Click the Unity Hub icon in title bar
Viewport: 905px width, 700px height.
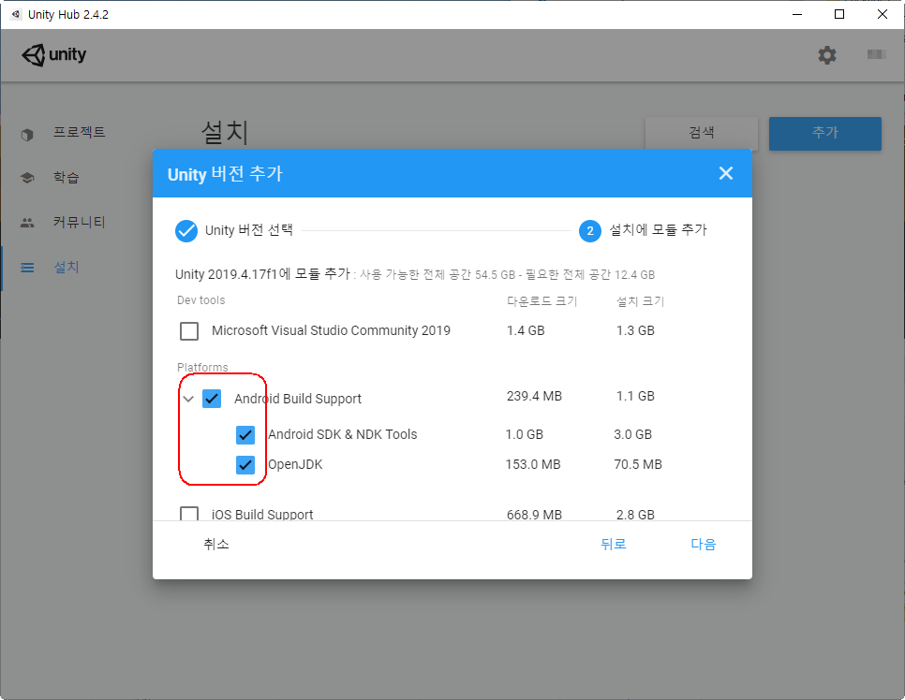pos(16,14)
